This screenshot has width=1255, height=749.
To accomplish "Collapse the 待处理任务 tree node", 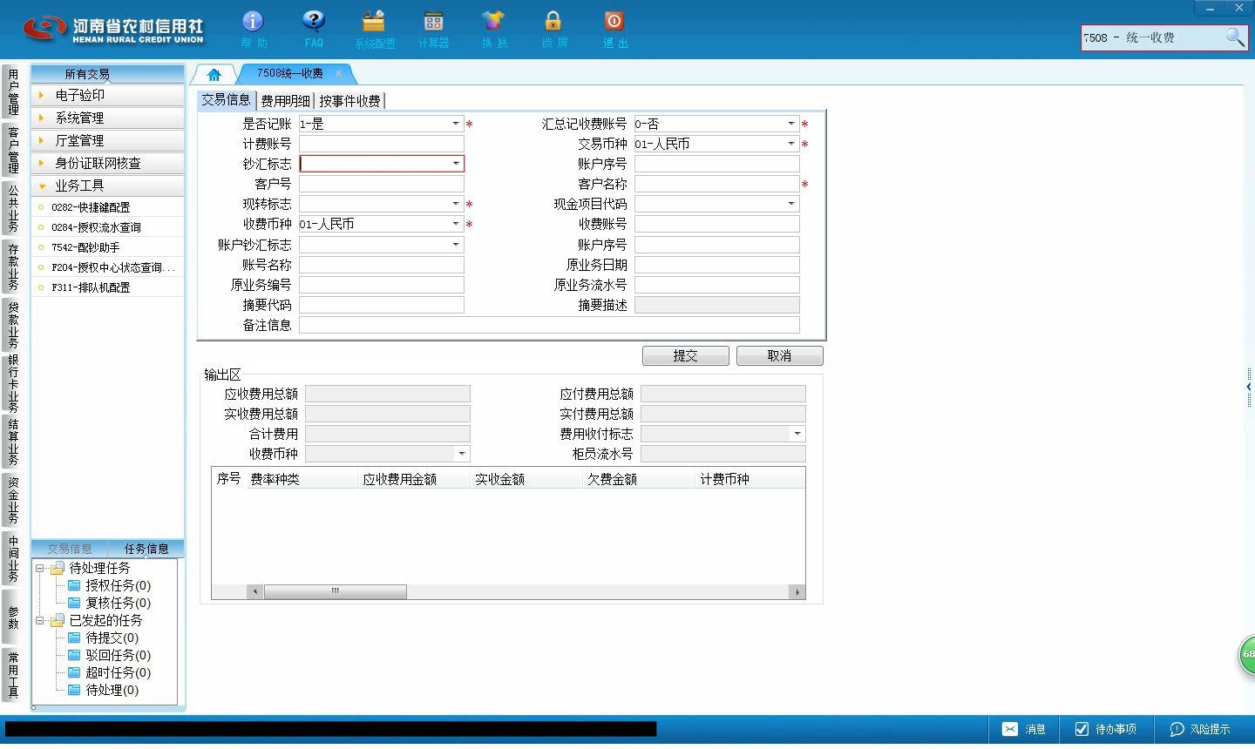I will pyautogui.click(x=39, y=568).
